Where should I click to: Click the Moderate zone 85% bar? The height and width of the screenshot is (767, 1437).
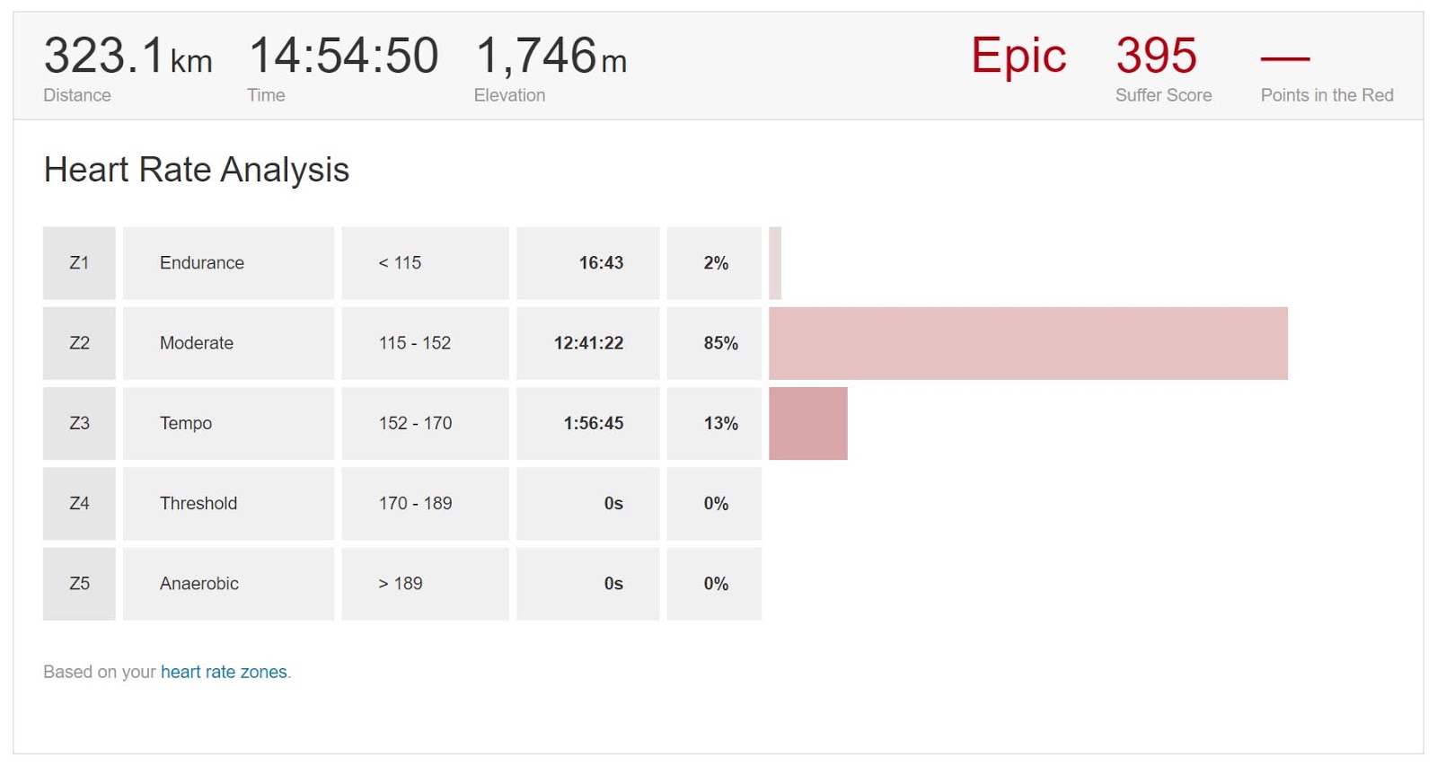click(x=1028, y=343)
